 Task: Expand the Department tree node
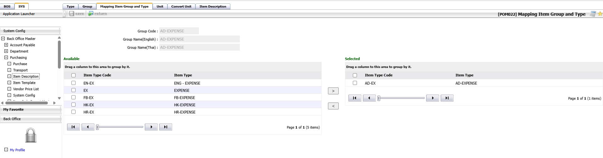pos(6,51)
